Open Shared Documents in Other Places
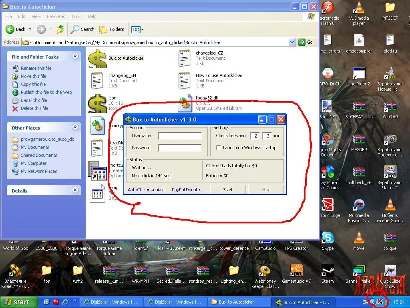 (x=39, y=155)
